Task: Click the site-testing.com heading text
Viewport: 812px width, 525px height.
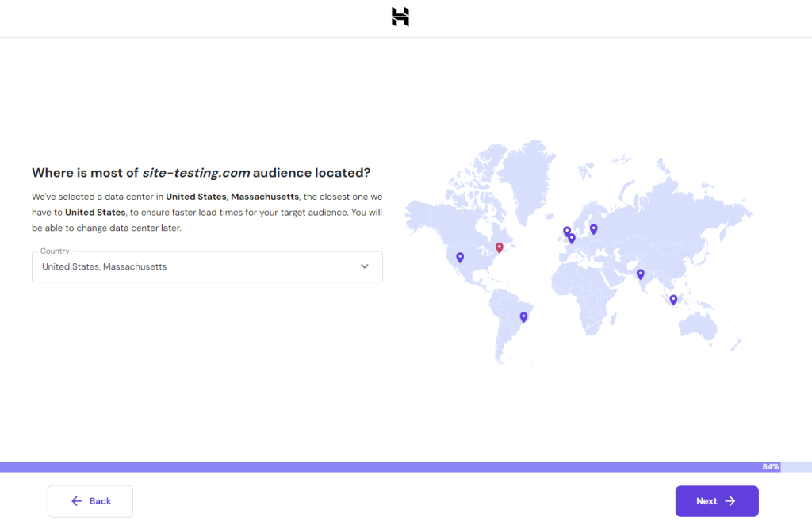Action: (x=195, y=172)
